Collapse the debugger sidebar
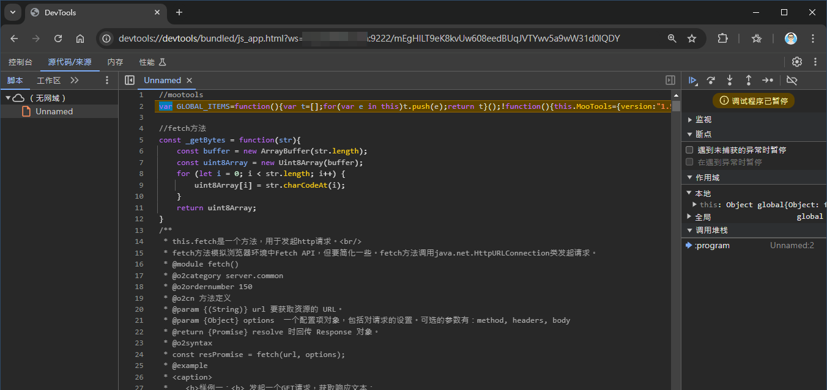Screen dimensions: 827x390 pos(670,80)
